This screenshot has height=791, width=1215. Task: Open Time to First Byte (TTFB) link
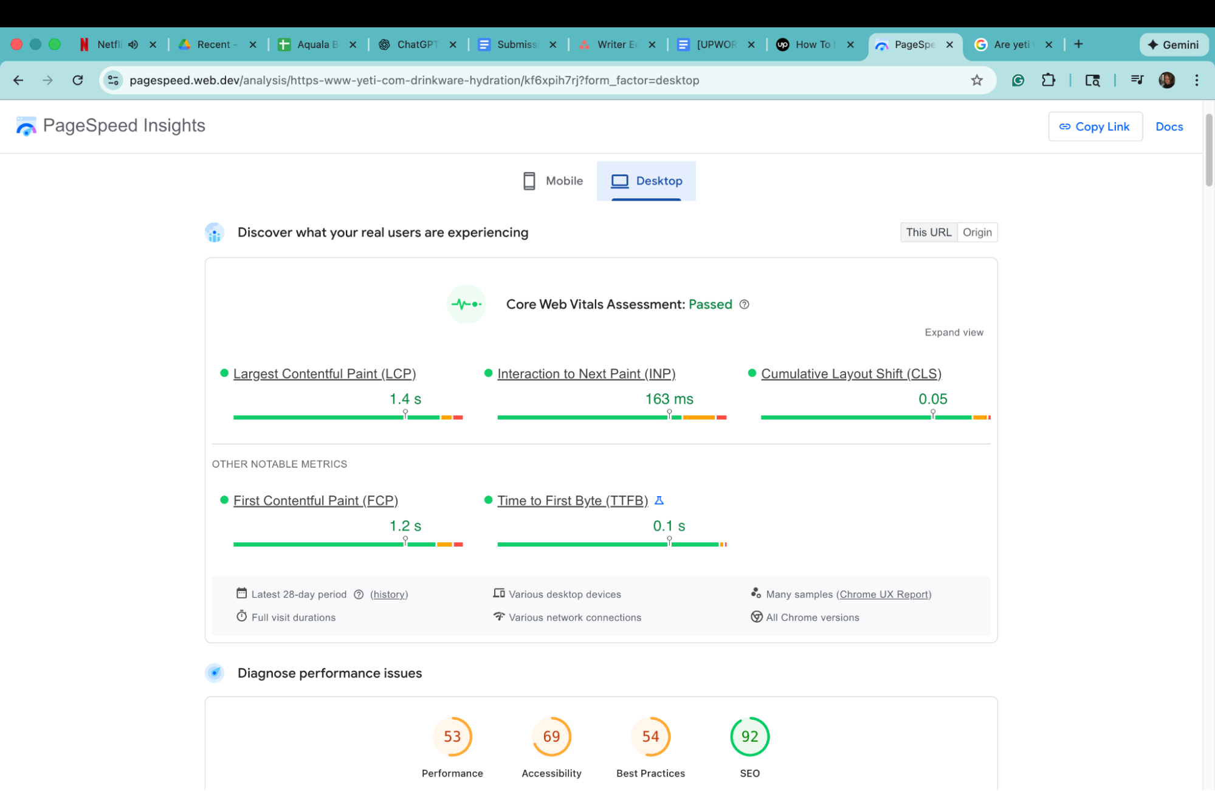click(572, 500)
